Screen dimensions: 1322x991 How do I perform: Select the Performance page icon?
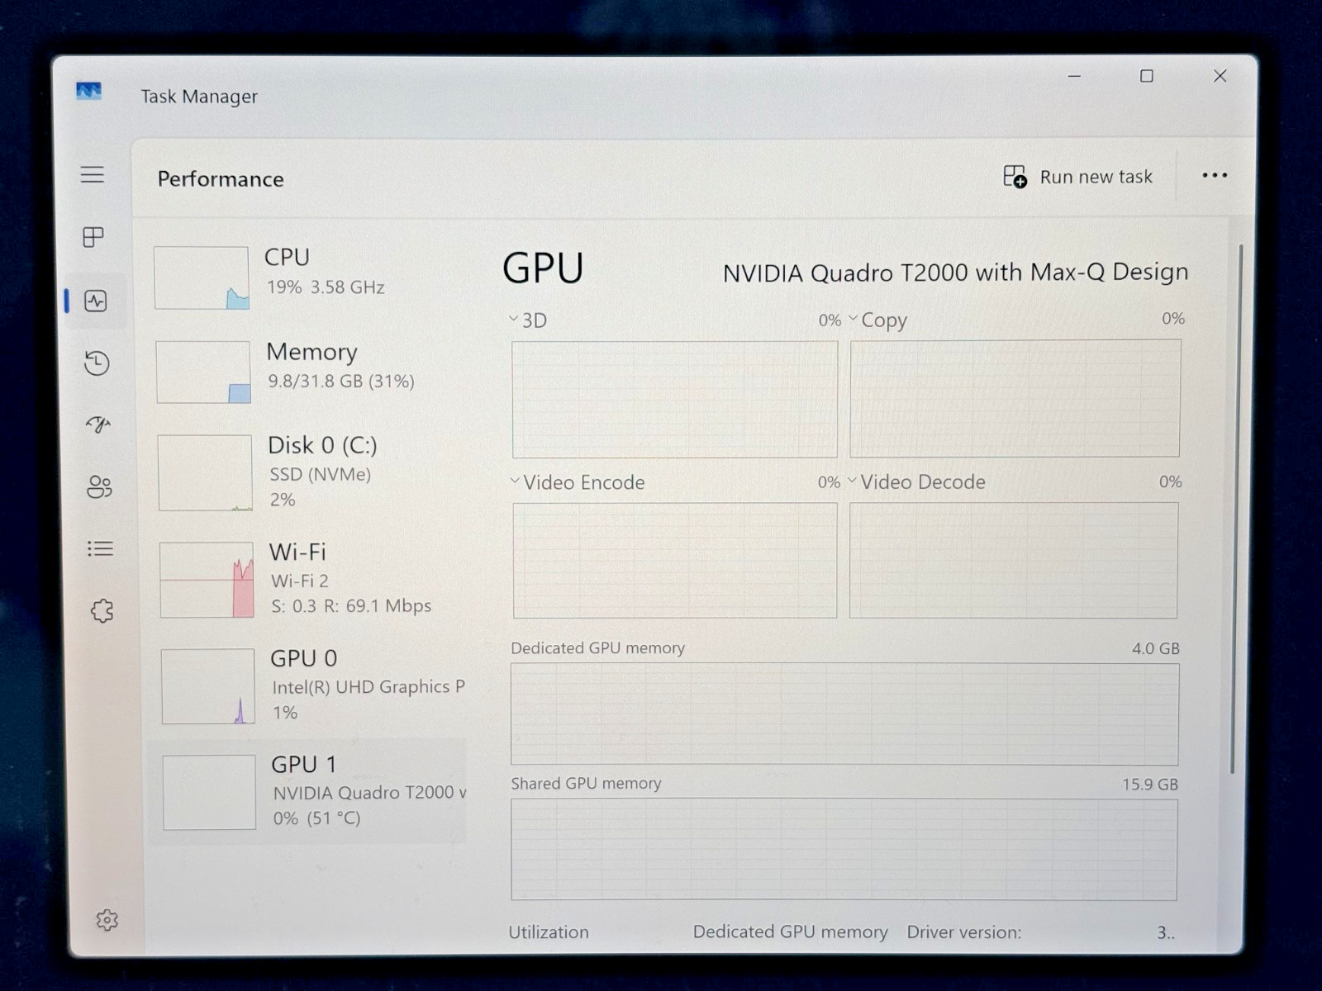pos(96,301)
